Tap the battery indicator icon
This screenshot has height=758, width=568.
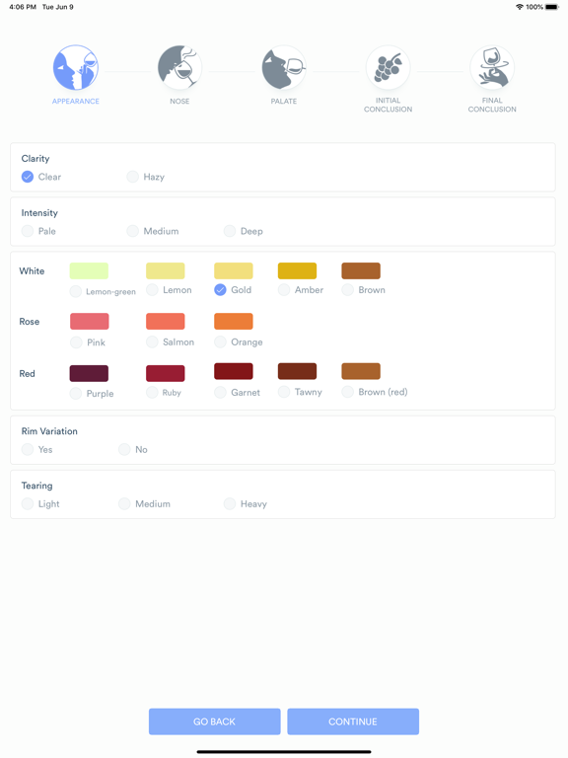click(x=551, y=7)
